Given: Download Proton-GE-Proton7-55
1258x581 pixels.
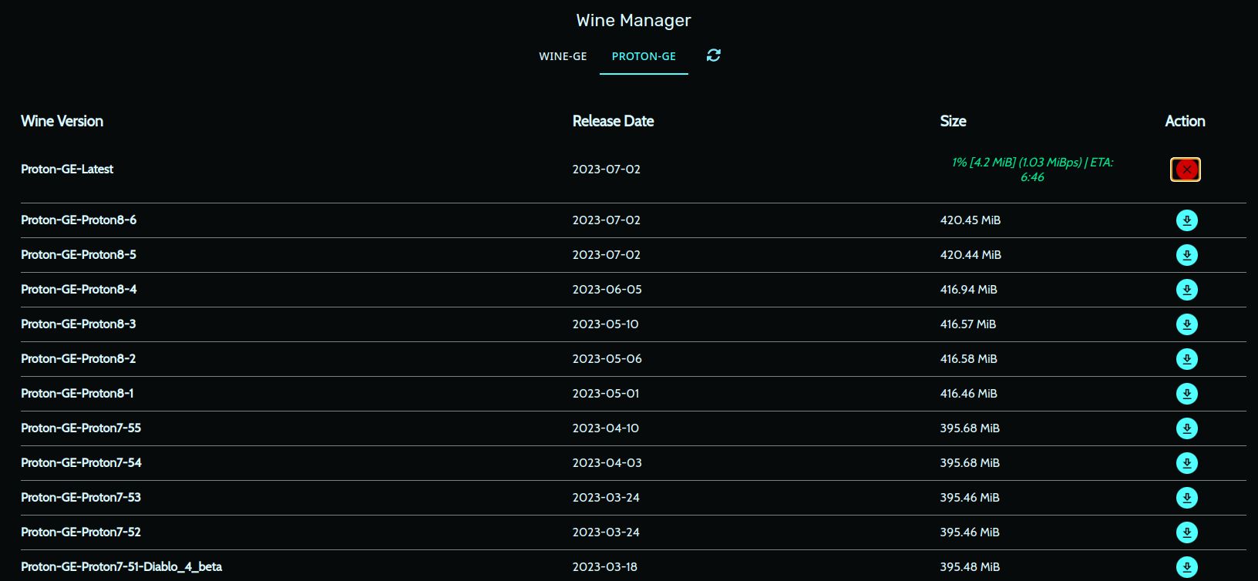Looking at the screenshot, I should pyautogui.click(x=1186, y=428).
